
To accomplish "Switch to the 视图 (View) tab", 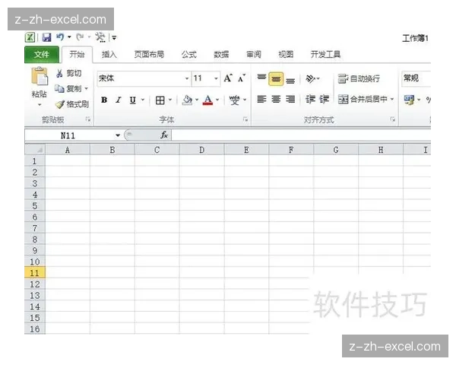I will click(286, 55).
